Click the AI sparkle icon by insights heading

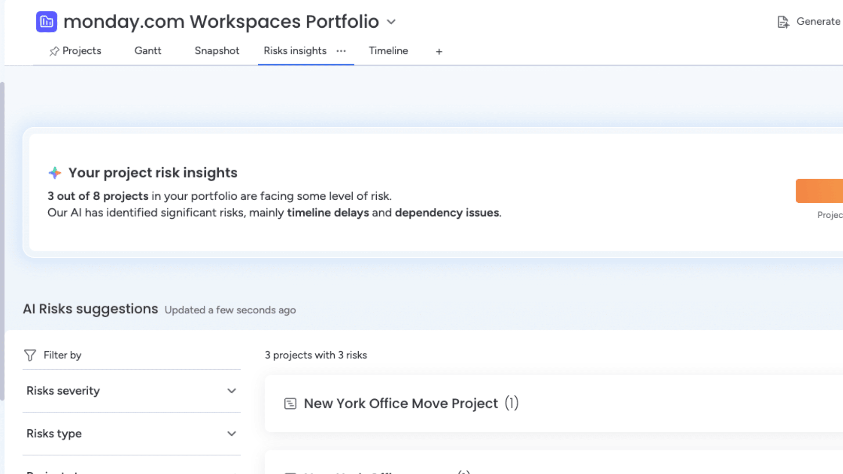[55, 173]
